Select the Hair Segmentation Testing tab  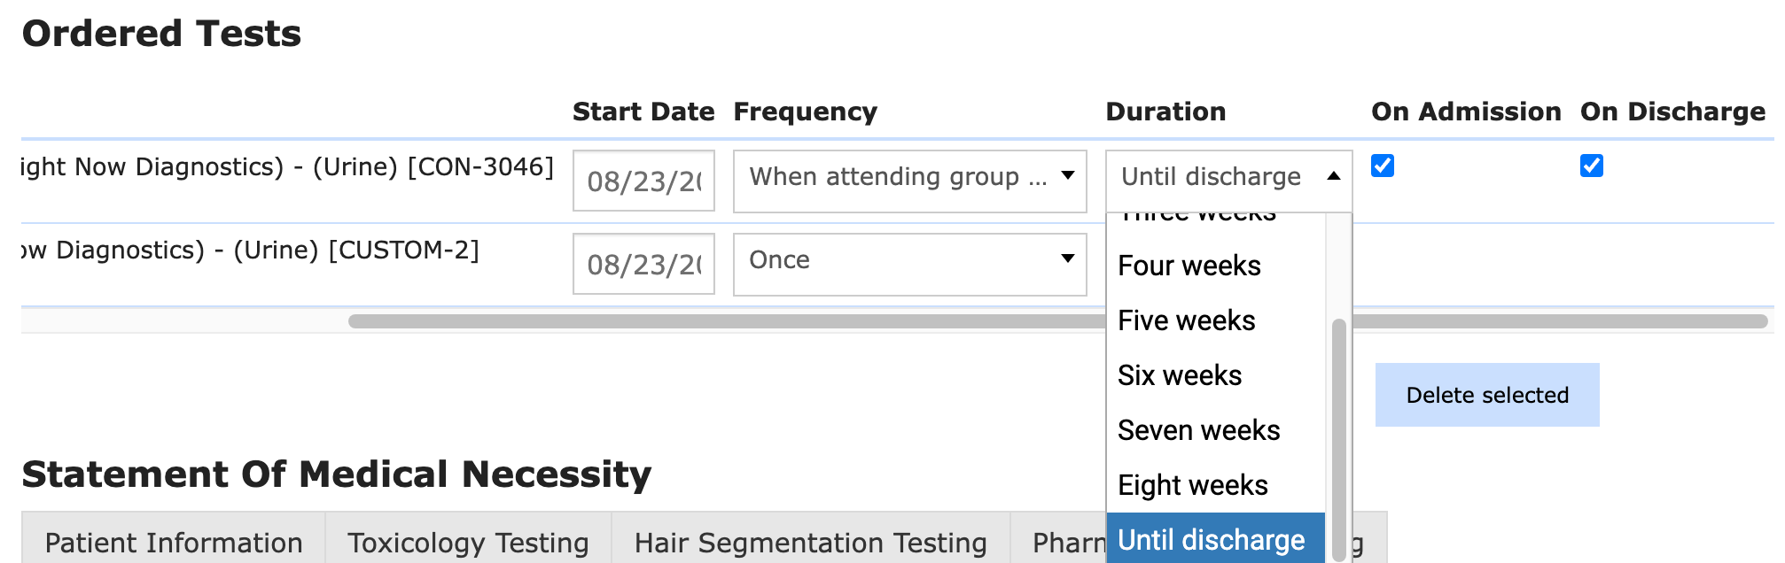pyautogui.click(x=810, y=542)
